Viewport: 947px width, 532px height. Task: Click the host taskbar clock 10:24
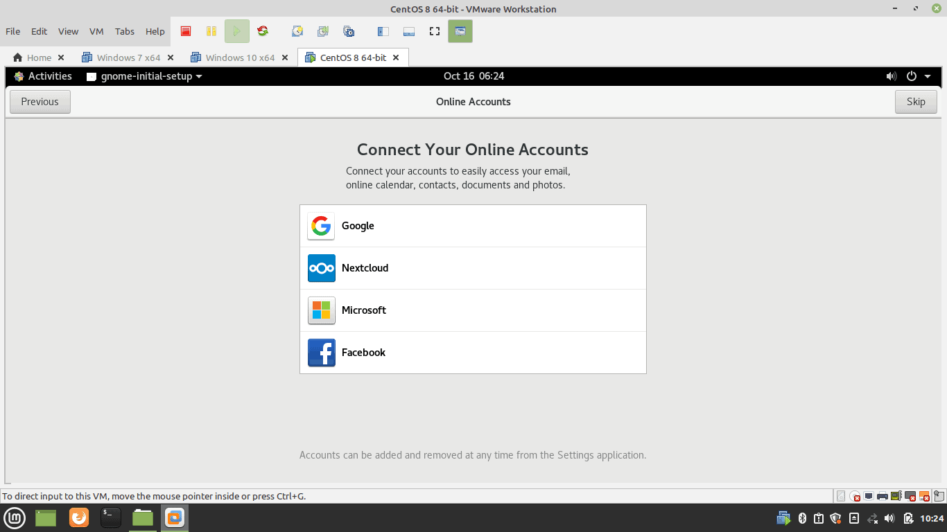point(932,518)
